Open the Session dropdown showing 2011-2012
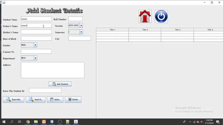This screenshot has height=125, width=223. (x=81, y=25)
